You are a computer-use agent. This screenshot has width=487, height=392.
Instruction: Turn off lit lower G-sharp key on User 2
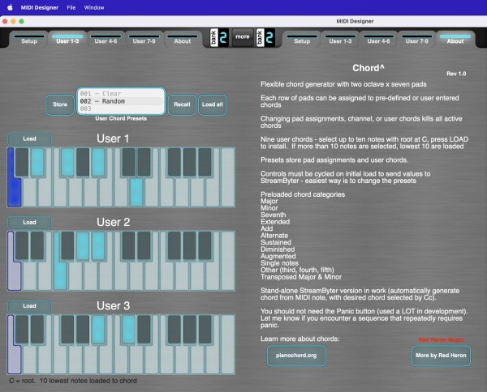(83, 246)
